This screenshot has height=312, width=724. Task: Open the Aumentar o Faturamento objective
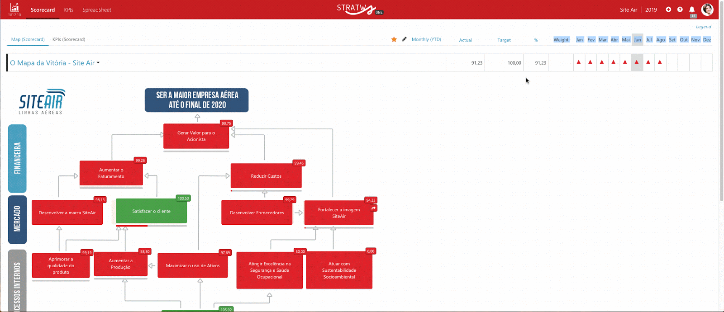111,173
